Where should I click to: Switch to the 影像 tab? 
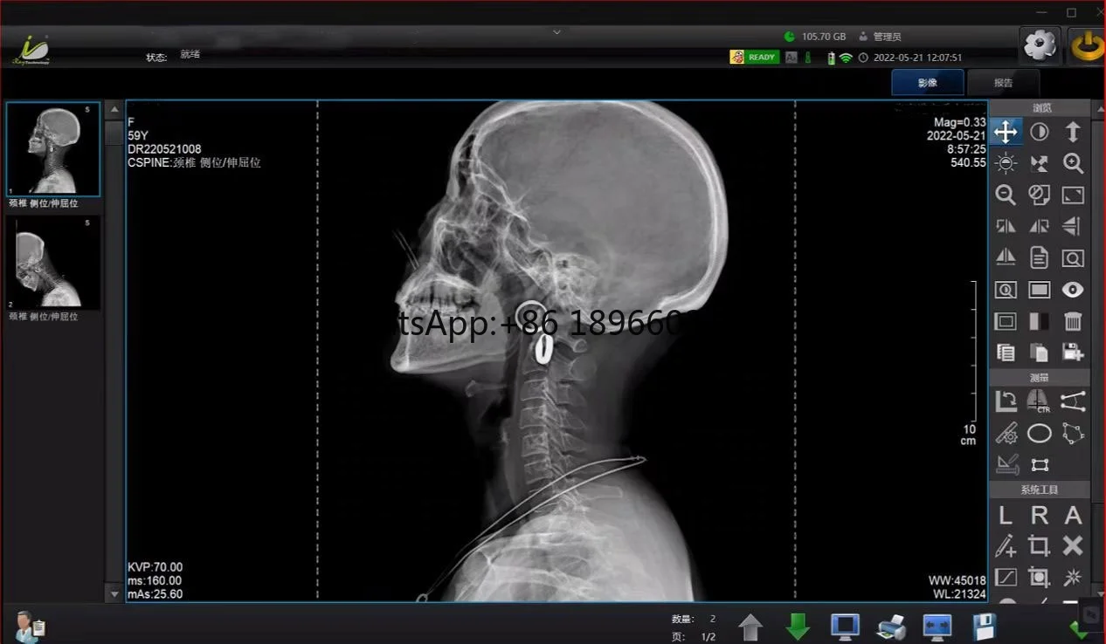(927, 83)
